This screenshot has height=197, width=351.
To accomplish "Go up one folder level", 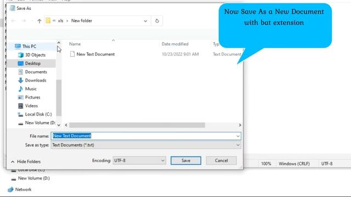I will [x=39, y=21].
